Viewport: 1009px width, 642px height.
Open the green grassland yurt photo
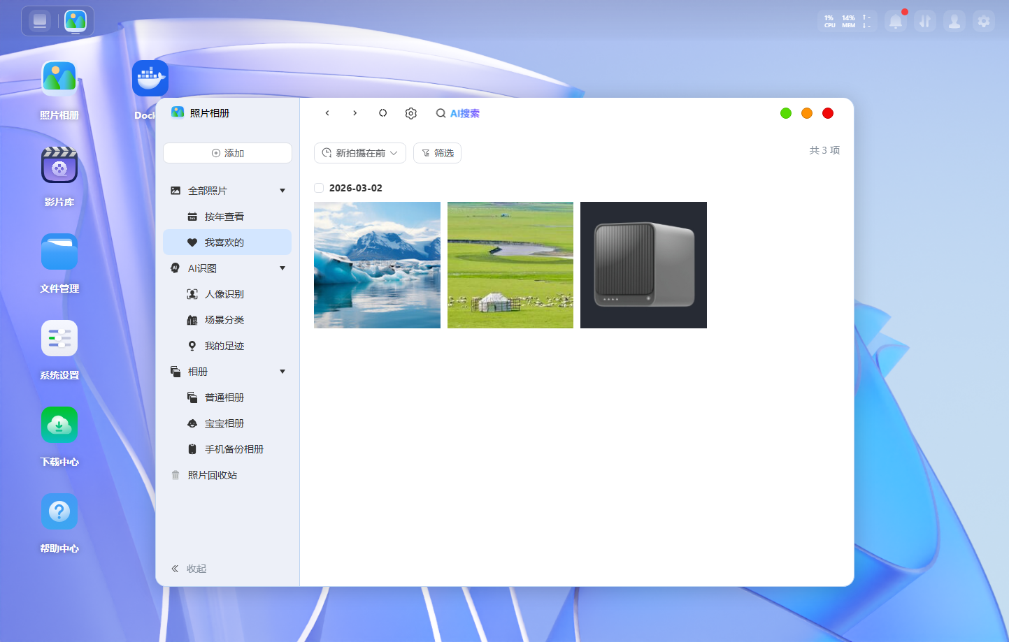[x=510, y=265]
